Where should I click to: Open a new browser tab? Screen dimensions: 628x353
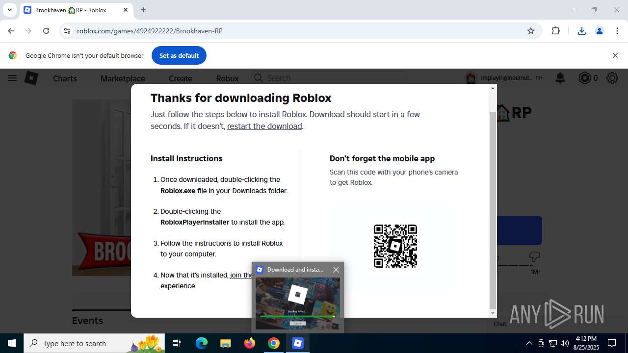tap(143, 10)
